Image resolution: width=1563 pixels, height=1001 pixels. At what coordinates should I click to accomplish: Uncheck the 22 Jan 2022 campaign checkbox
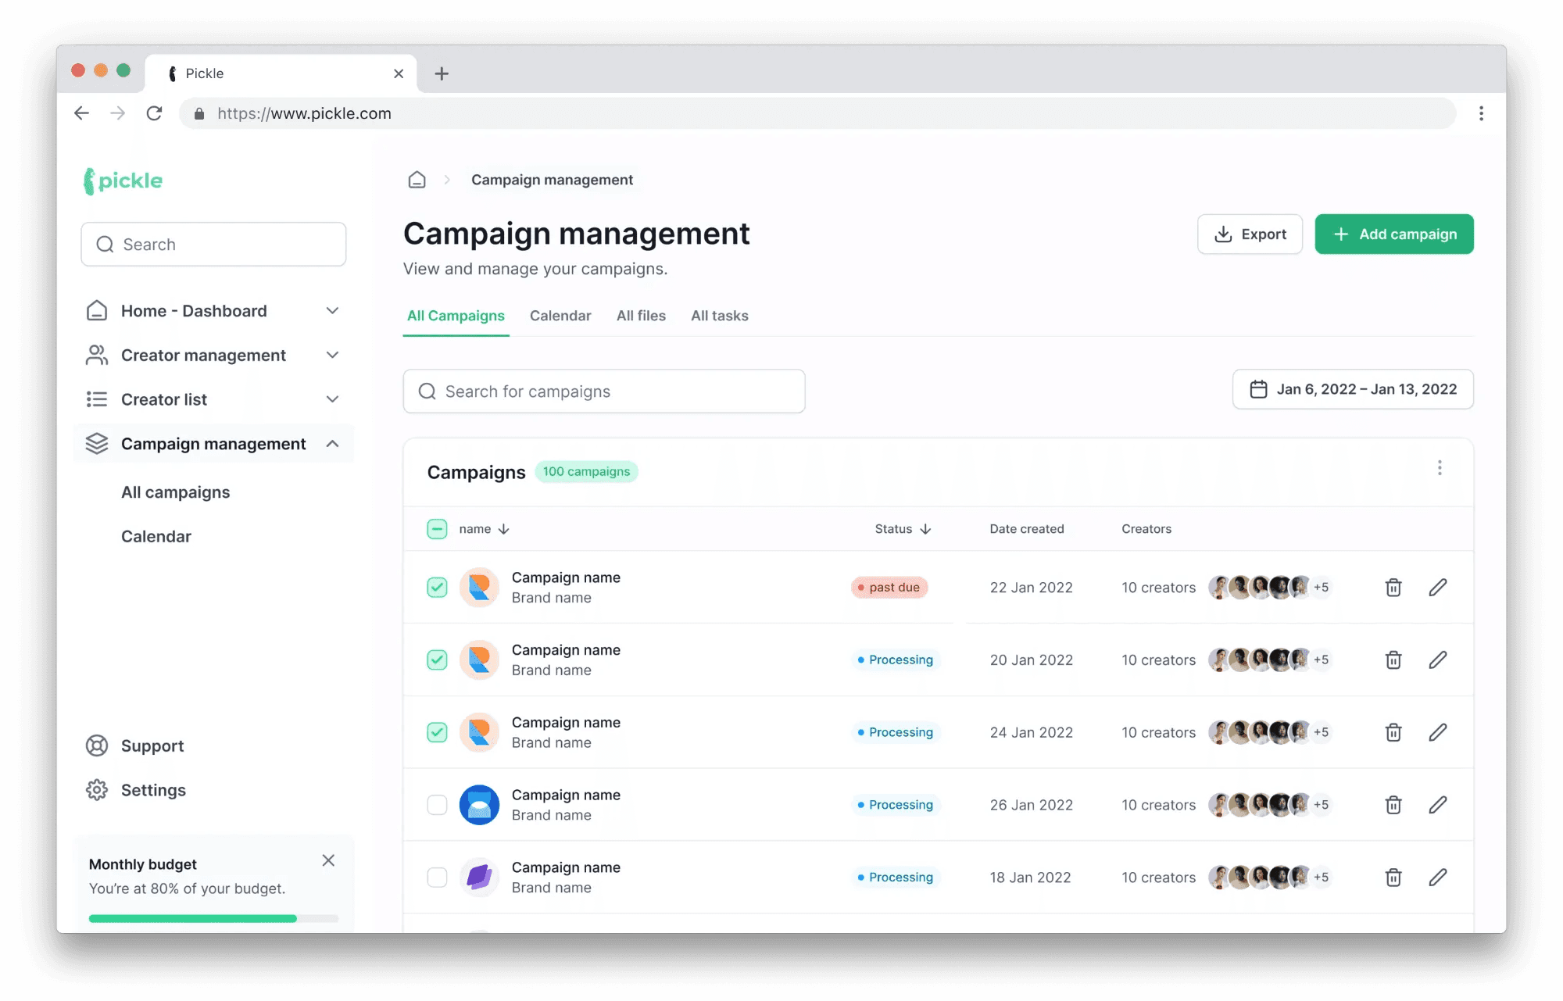437,588
